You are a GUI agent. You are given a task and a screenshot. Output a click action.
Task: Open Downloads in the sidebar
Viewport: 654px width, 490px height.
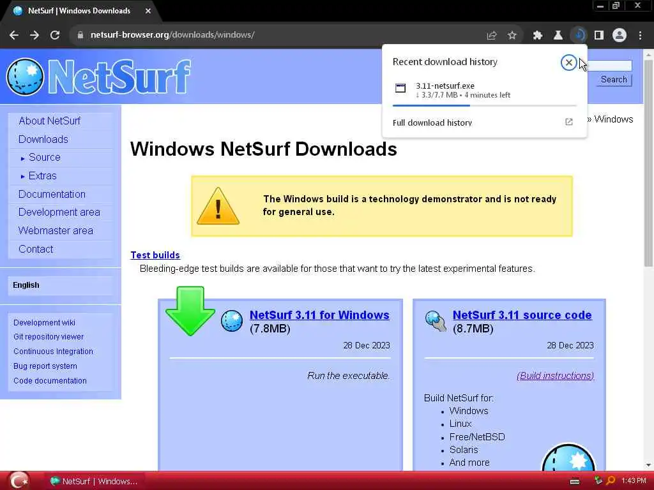pos(43,139)
